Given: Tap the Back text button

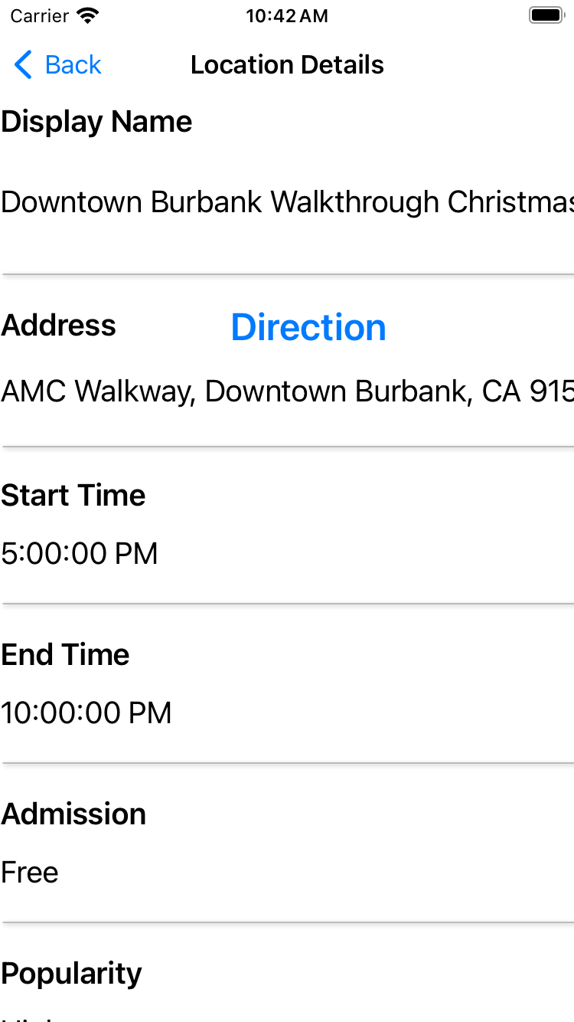Looking at the screenshot, I should [x=73, y=65].
